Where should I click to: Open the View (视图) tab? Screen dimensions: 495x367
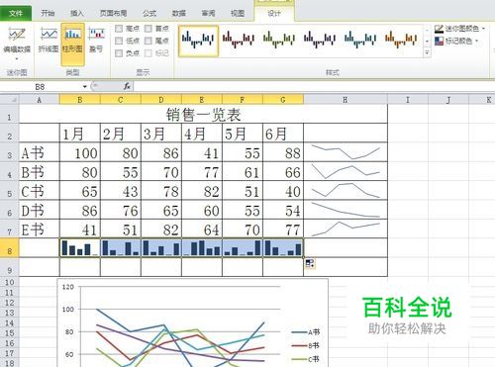coord(238,13)
